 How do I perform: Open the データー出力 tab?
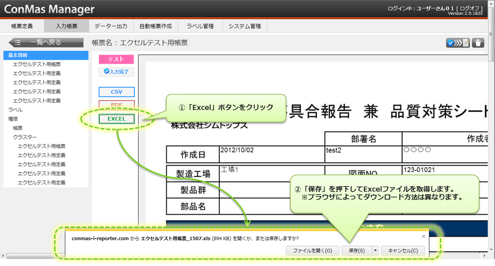pos(111,26)
